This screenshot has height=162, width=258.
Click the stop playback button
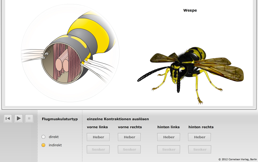pyautogui.click(x=29, y=118)
